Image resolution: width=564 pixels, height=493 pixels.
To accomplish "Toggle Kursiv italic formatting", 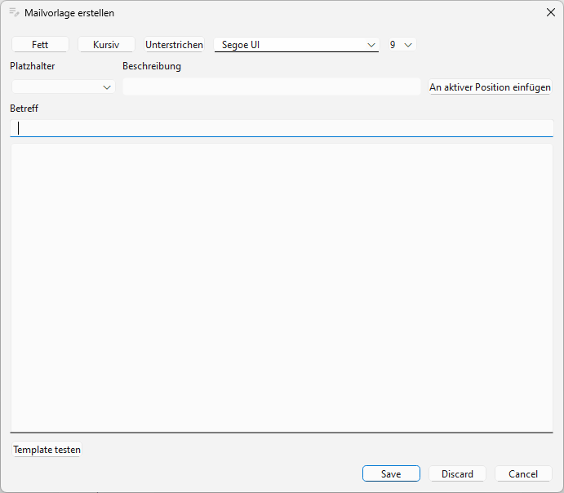I will coord(106,45).
